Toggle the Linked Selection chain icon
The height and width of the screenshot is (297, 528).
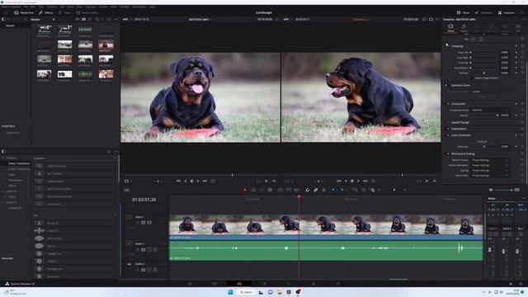[315, 190]
